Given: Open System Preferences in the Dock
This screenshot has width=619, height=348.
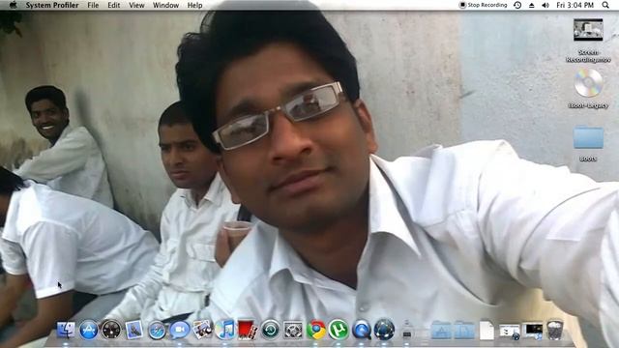Looking at the screenshot, I should (x=293, y=330).
